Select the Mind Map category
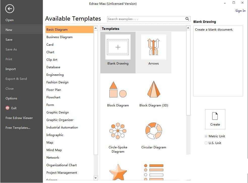 pos(54,150)
